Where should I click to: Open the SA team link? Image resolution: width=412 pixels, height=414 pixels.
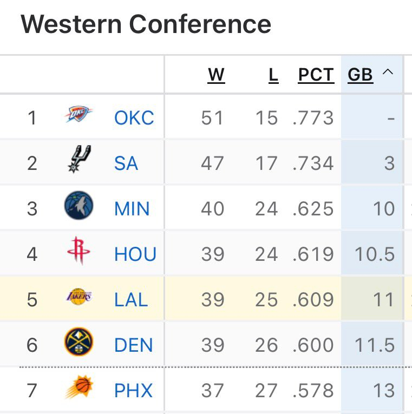[126, 163]
